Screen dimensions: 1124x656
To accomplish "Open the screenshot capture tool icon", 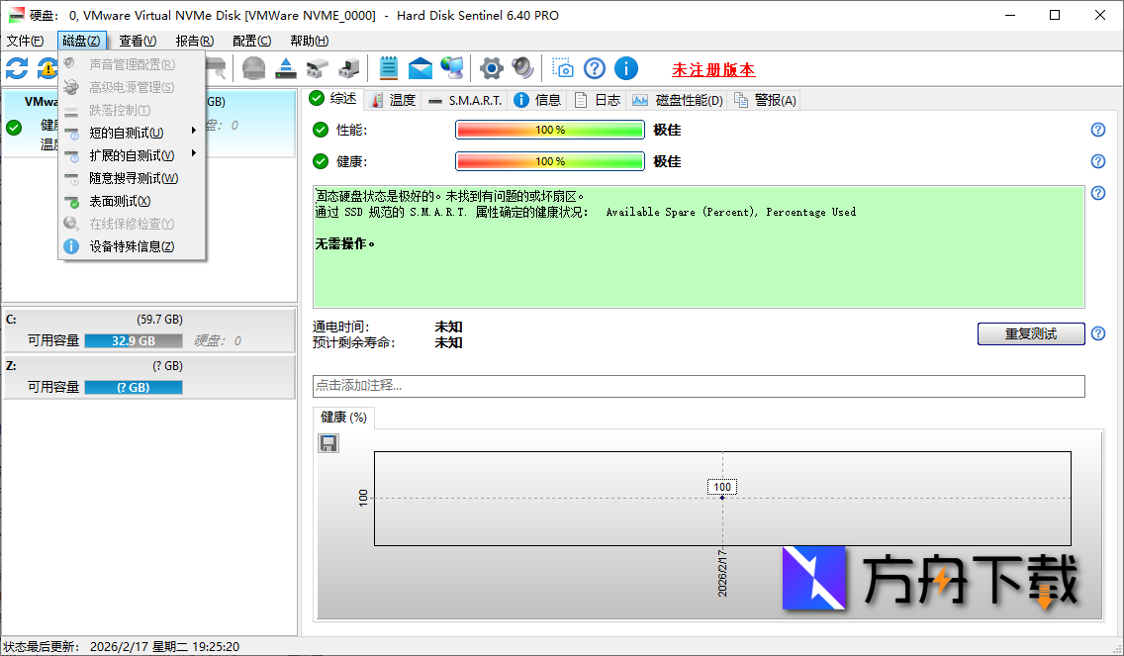I will [x=563, y=67].
